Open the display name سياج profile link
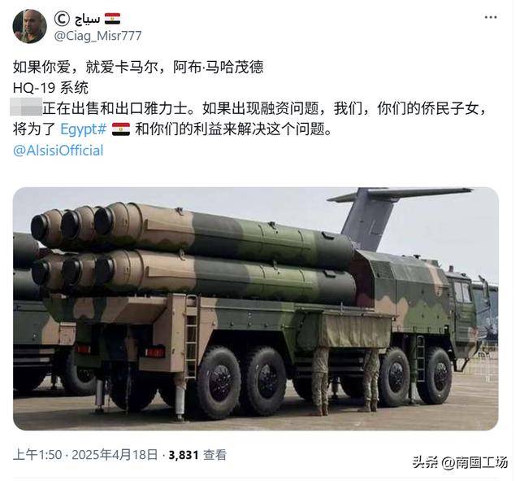The image size is (520, 481). pos(87,19)
